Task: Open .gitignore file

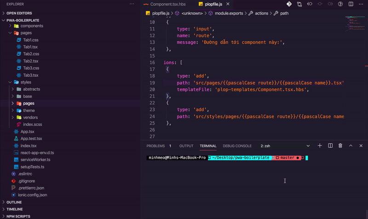Action: (x=26, y=181)
